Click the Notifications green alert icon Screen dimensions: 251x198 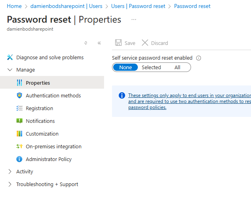click(x=19, y=121)
